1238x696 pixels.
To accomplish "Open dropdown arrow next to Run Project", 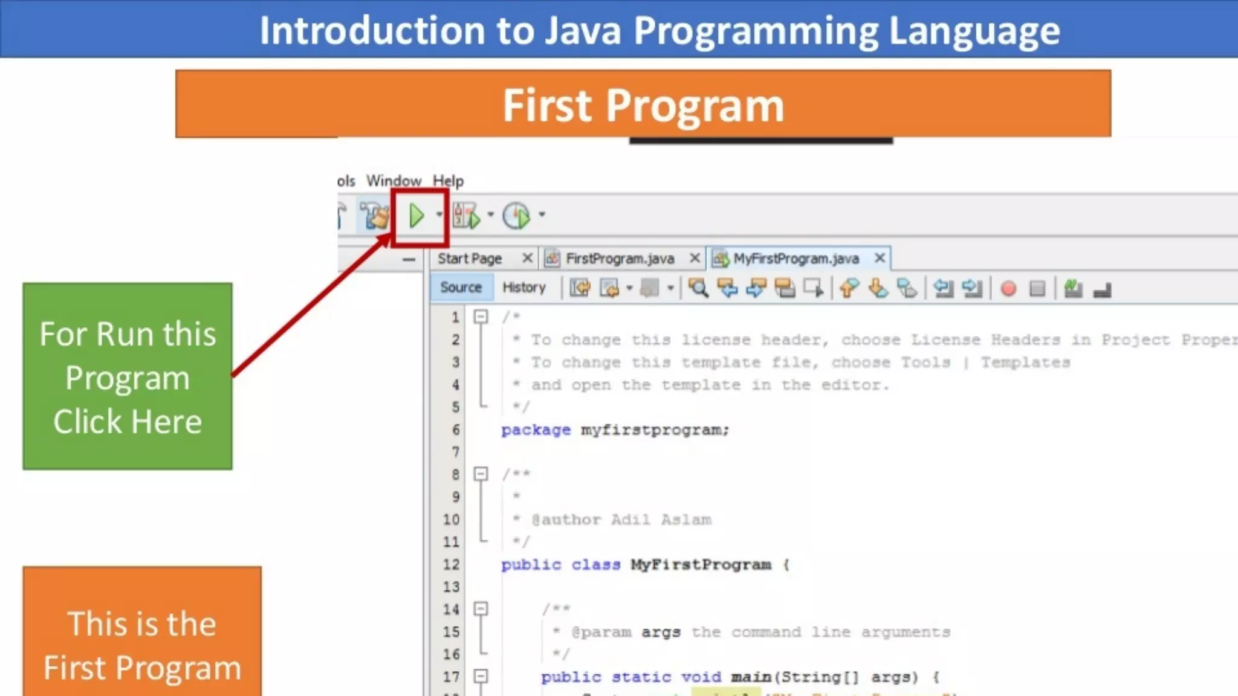I will point(439,214).
